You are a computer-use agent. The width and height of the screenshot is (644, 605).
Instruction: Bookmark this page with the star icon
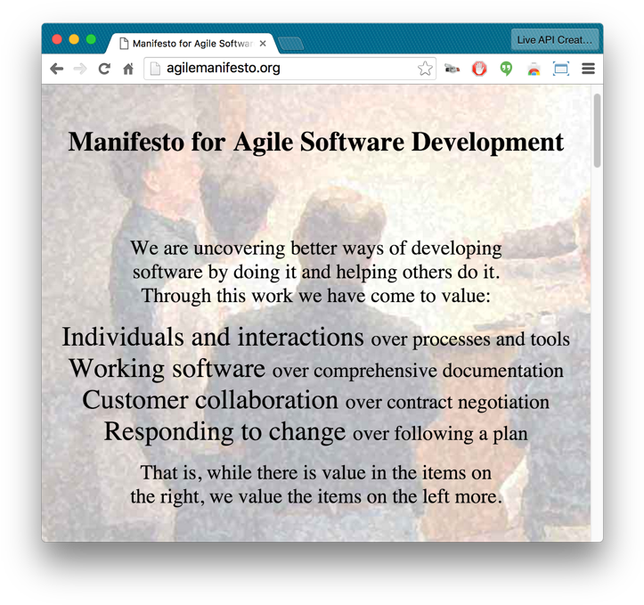coord(425,69)
